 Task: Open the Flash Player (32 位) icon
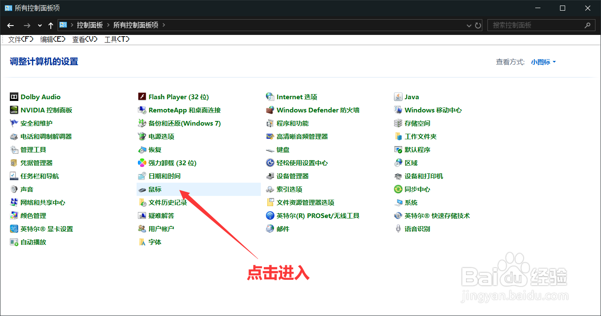click(x=142, y=97)
